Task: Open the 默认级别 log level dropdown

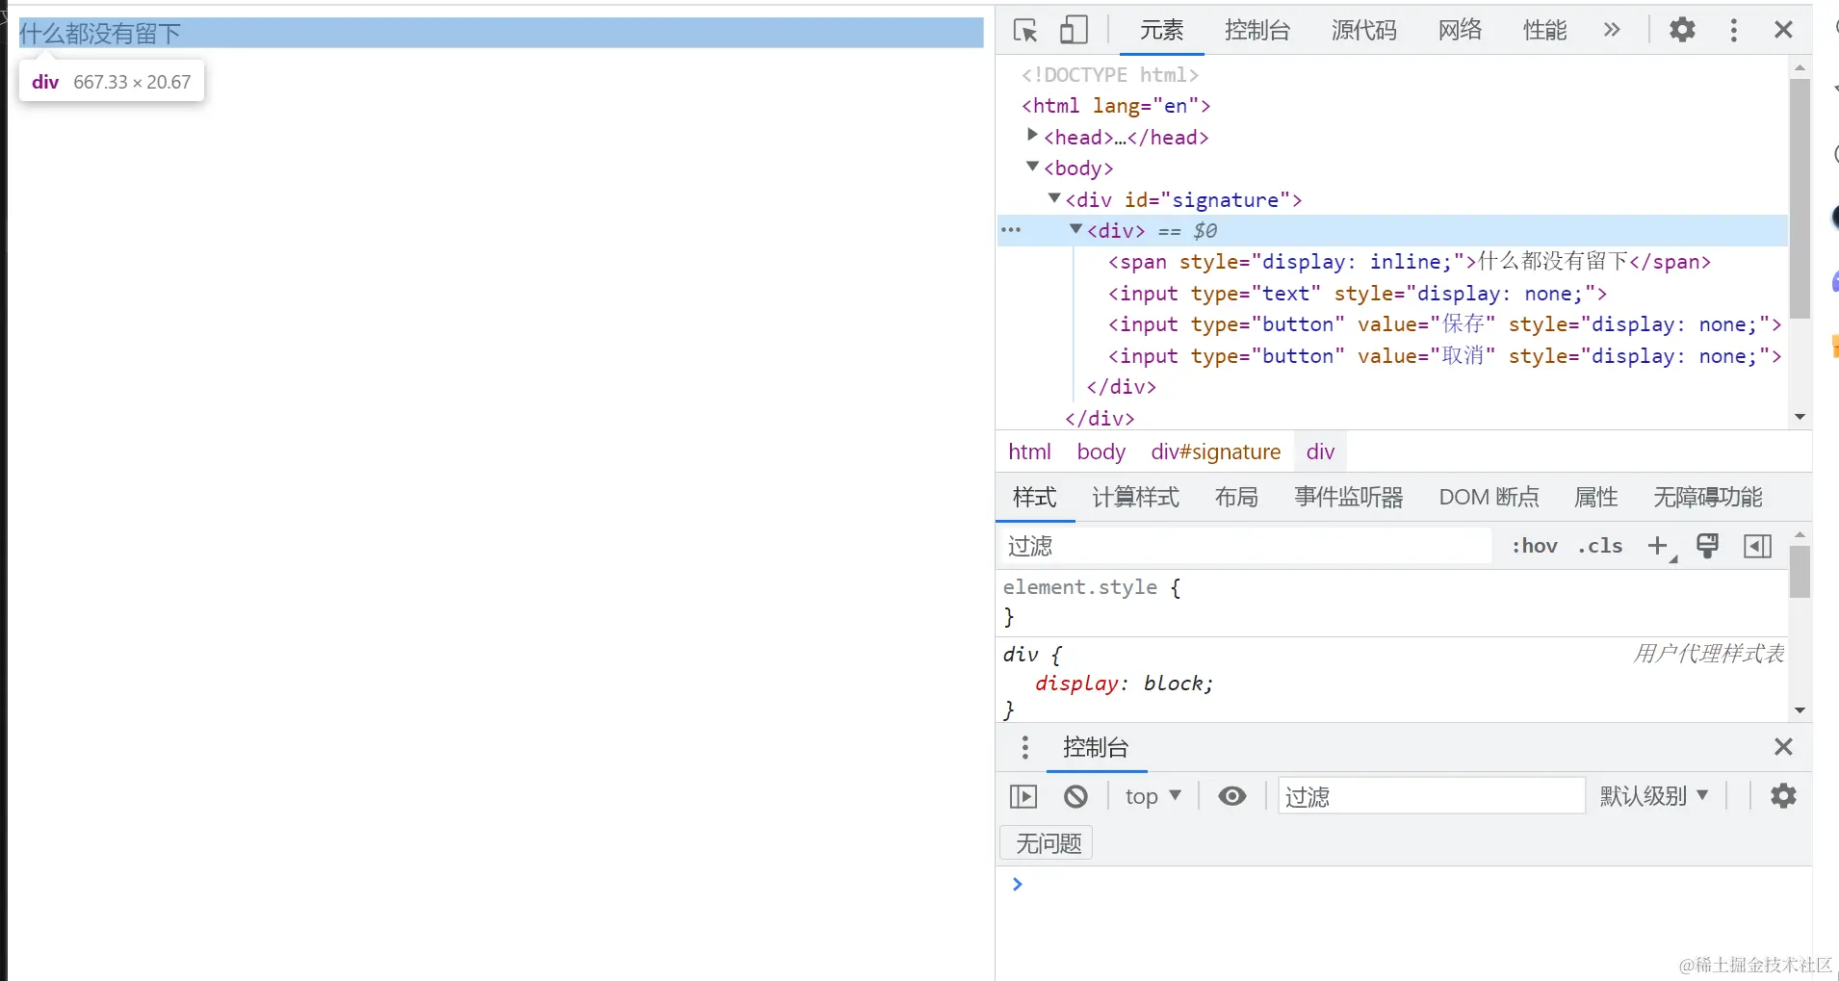Action: click(x=1654, y=796)
